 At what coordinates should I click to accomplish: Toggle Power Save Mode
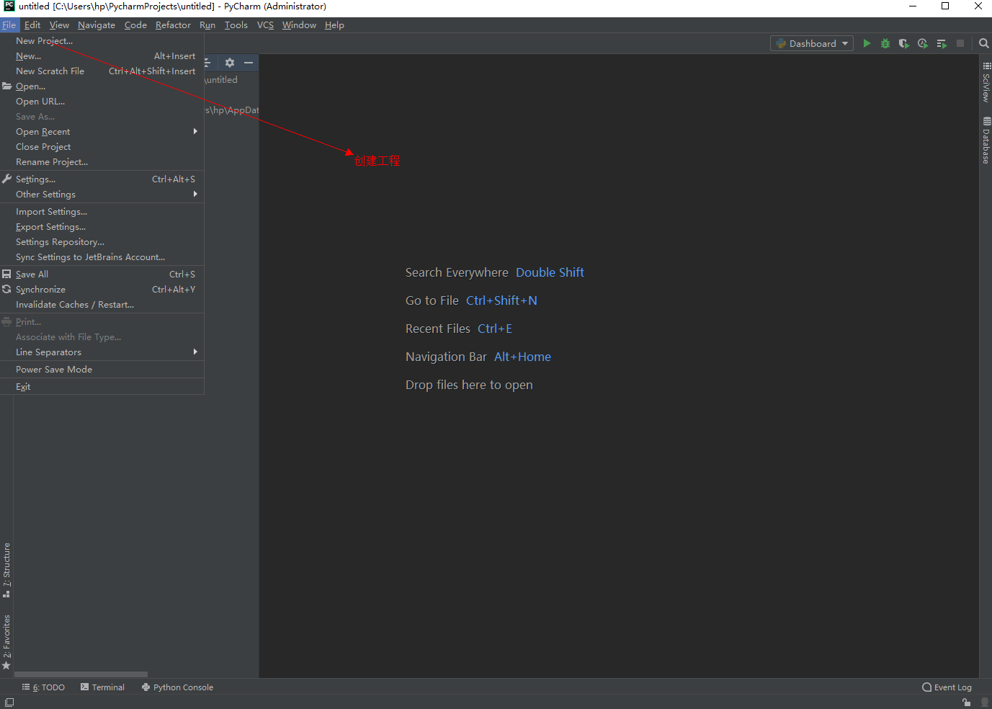(x=102, y=370)
